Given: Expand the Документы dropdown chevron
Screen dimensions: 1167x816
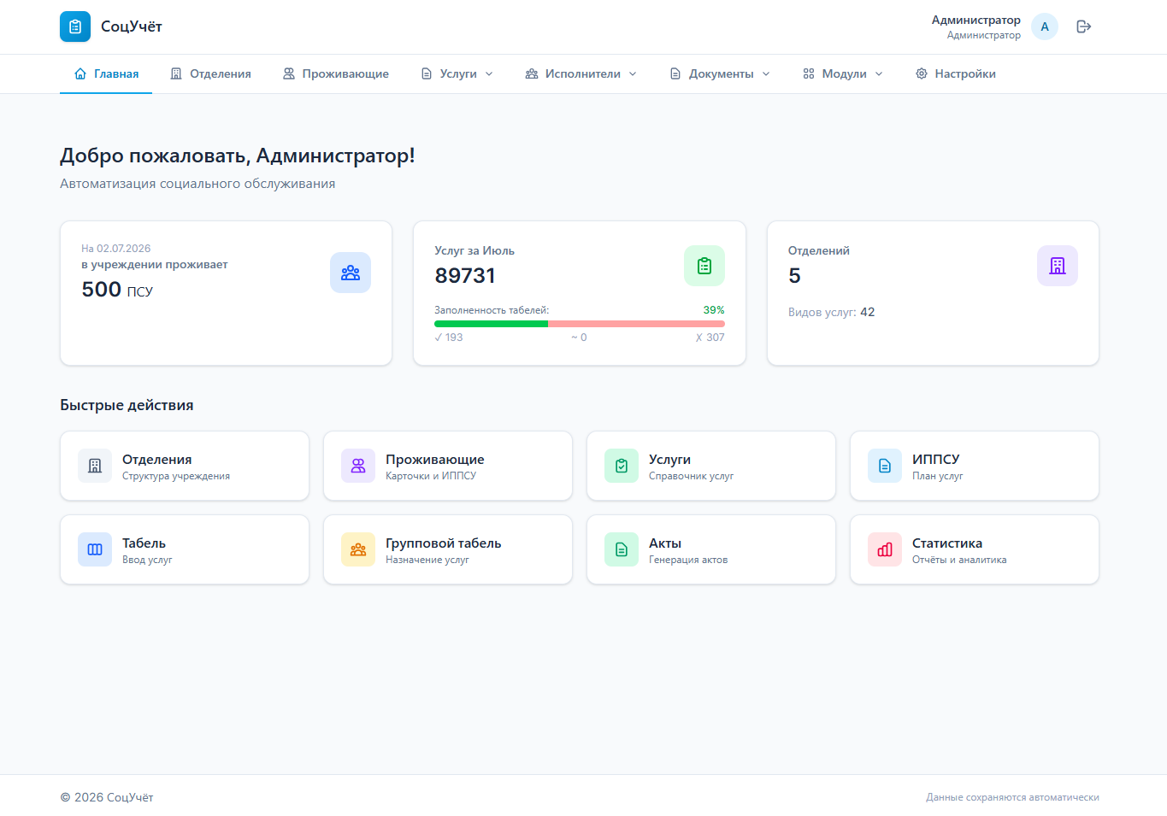Looking at the screenshot, I should 766,73.
